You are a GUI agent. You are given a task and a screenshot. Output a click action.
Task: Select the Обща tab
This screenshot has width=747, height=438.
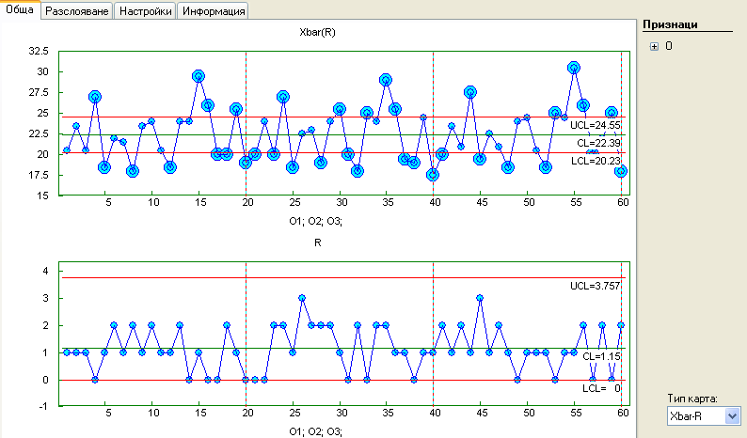coord(22,11)
